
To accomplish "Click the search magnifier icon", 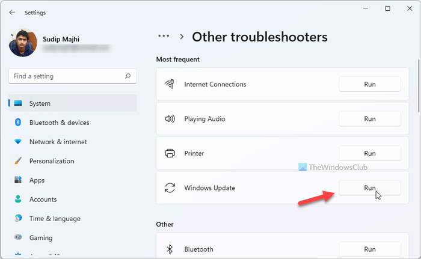I will click(128, 76).
